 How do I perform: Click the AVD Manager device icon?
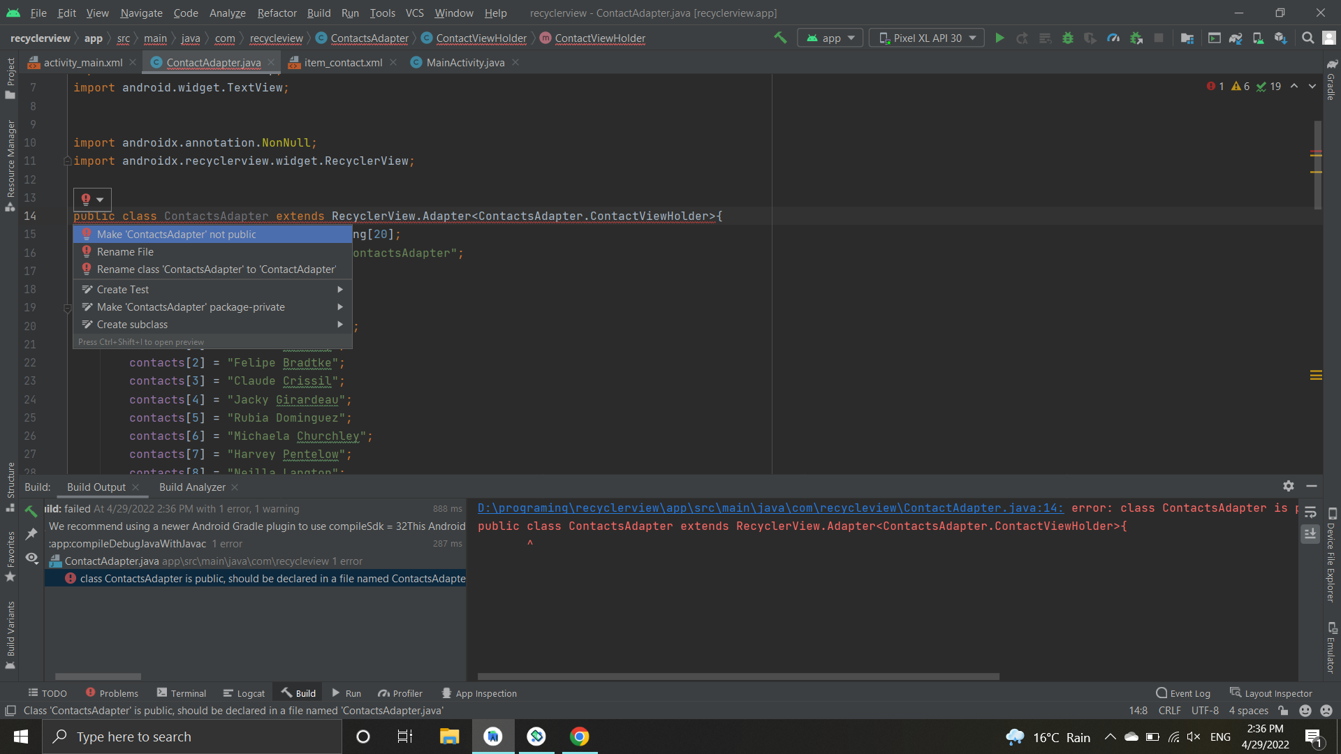point(1258,38)
